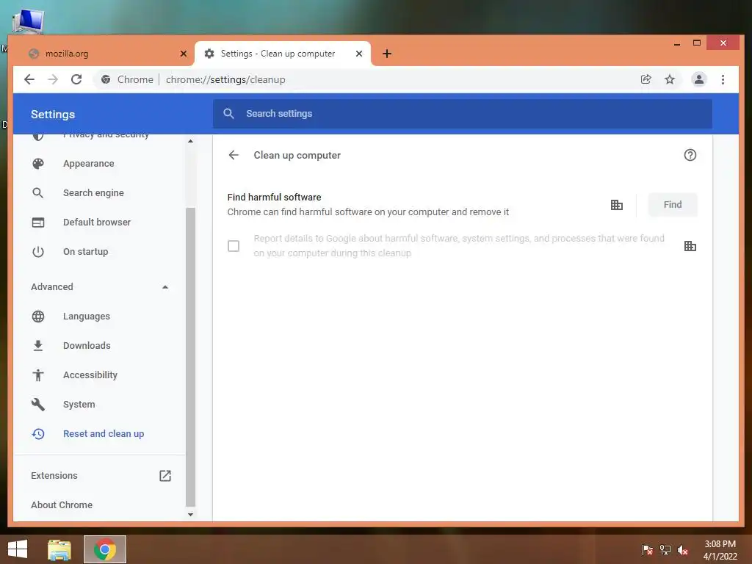This screenshot has height=564, width=752.
Task: Click the Settings heading in the blue header
Action: [x=53, y=114]
